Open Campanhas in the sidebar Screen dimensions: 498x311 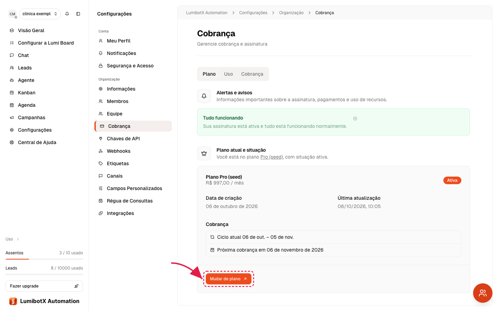pyautogui.click(x=44, y=117)
